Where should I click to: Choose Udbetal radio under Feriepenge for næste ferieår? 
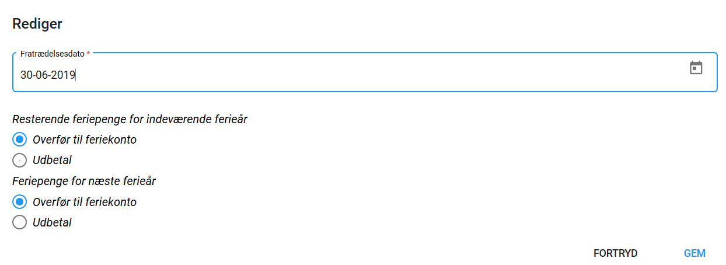coord(19,222)
